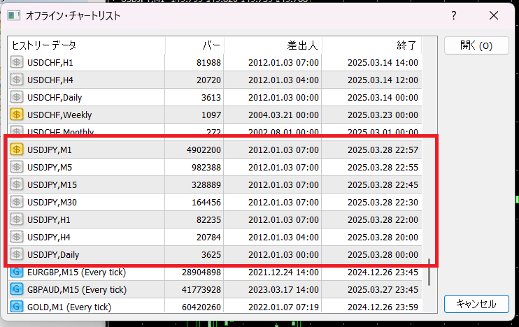519x327 pixels.
Task: Click bar count 1097
Action: pyautogui.click(x=211, y=115)
